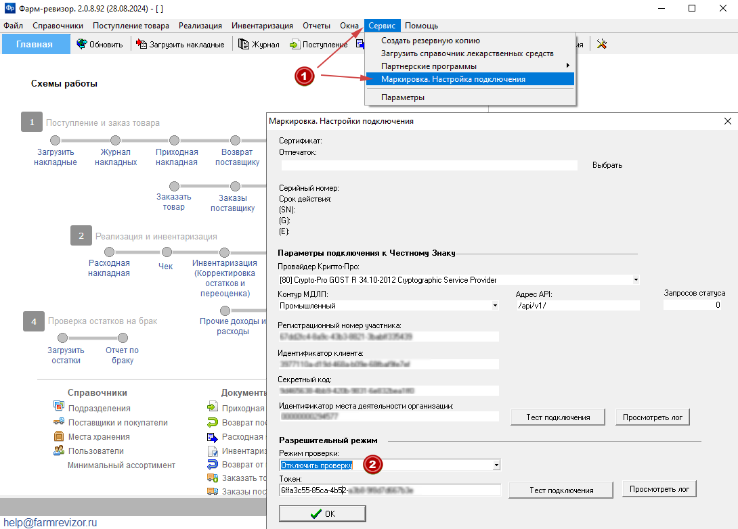Click the Приходная накладная workflow node
The image size is (738, 529).
click(174, 140)
